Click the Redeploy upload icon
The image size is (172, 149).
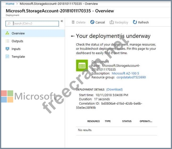tap(112, 22)
